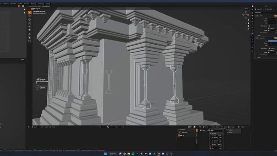The height and width of the screenshot is (156, 277).
Task: Adjust the Sun Intensity slider
Action: pyautogui.click(x=216, y=138)
